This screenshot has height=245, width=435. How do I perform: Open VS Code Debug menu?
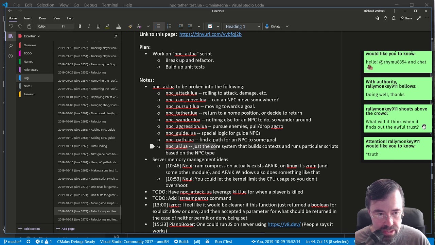[x=90, y=5]
